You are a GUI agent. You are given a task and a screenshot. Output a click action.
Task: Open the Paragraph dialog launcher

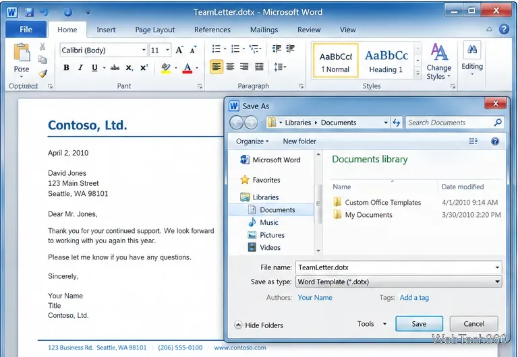pyautogui.click(x=301, y=86)
